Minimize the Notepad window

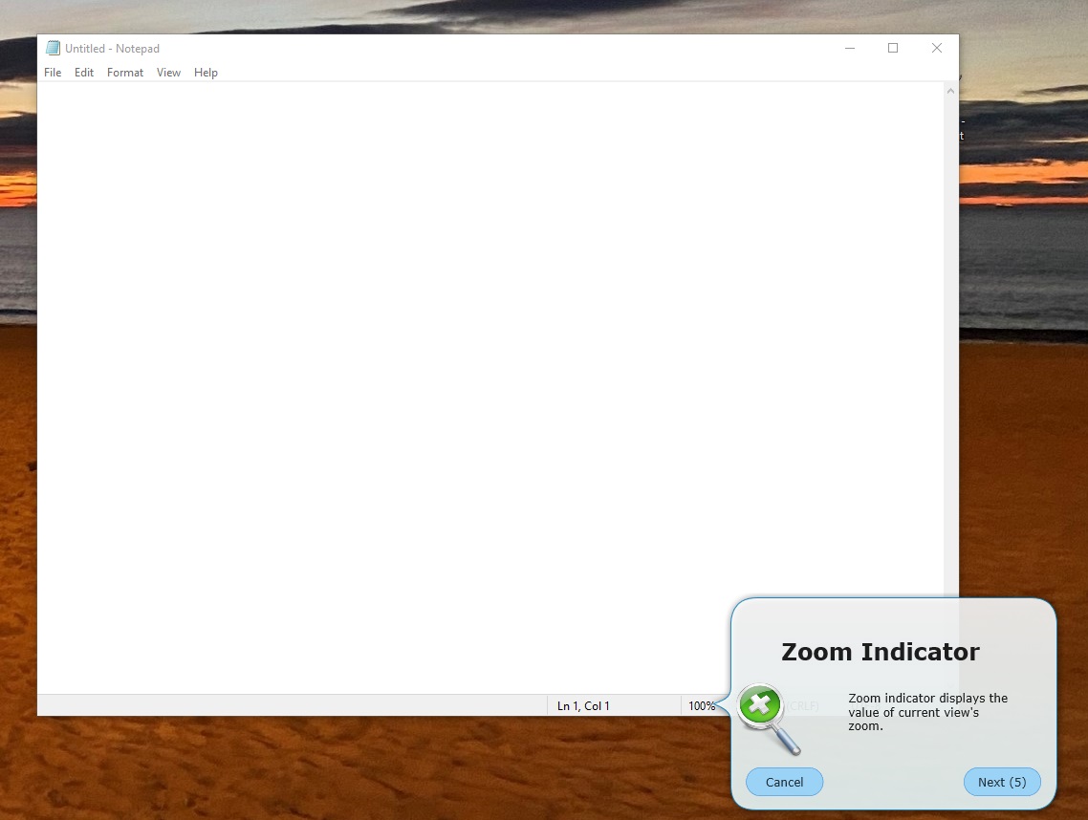pos(850,48)
